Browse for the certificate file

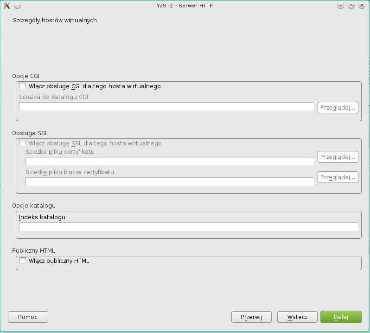338,157
